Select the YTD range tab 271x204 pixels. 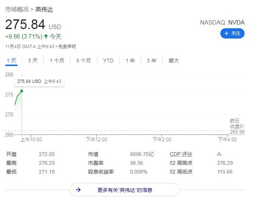[108, 61]
